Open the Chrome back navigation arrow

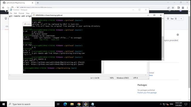(3, 8)
